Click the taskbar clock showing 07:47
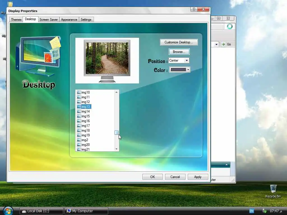Viewport: 287px width, 215px height. [276, 211]
